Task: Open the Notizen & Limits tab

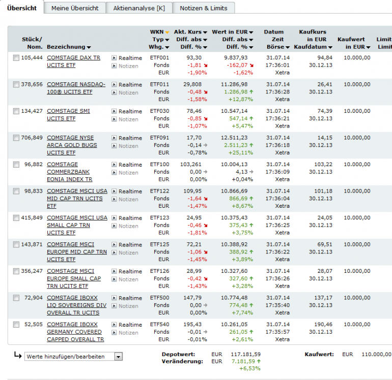Action: 204,8
